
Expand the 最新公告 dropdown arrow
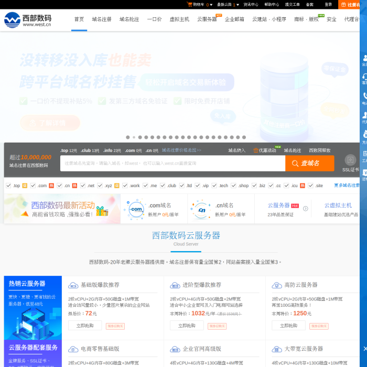238,5
